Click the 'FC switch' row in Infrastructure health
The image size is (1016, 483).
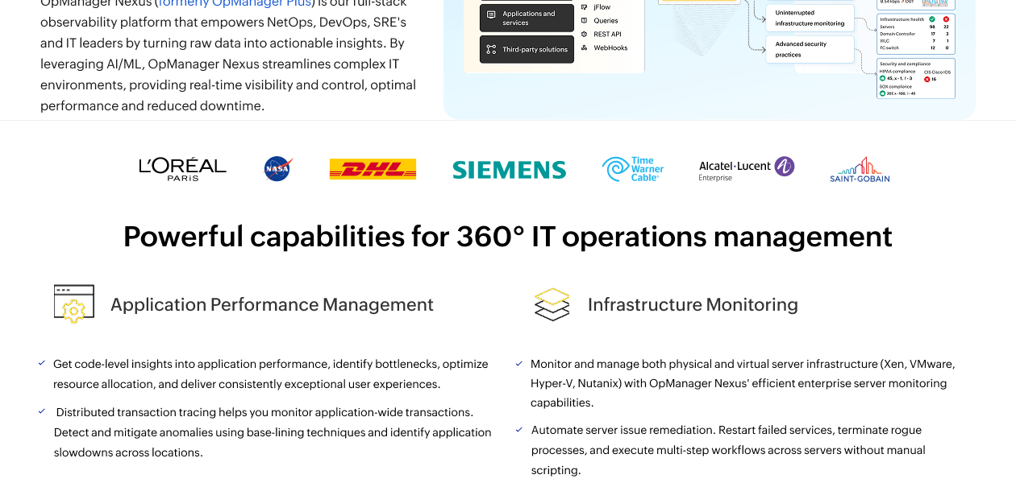916,47
